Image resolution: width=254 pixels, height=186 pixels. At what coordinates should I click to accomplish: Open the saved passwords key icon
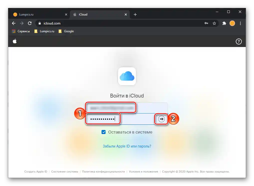coord(206,23)
